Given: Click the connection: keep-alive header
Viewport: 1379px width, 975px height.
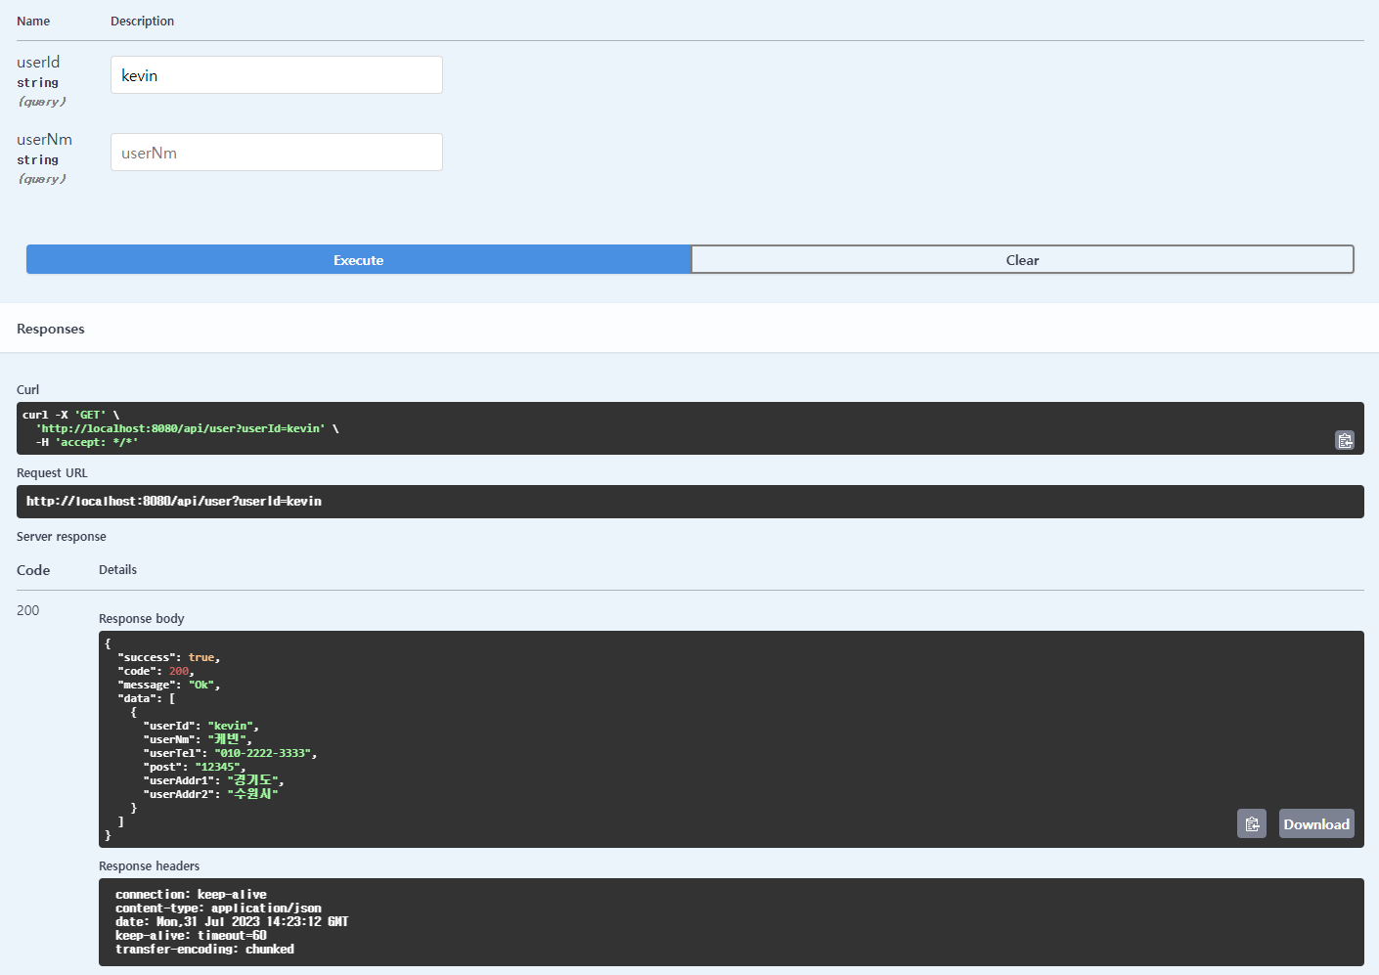Looking at the screenshot, I should click(191, 895).
